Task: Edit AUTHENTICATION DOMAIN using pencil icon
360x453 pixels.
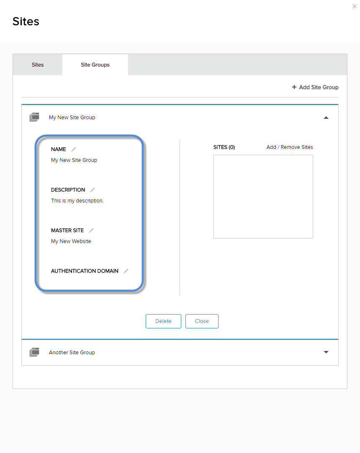Action: click(126, 271)
